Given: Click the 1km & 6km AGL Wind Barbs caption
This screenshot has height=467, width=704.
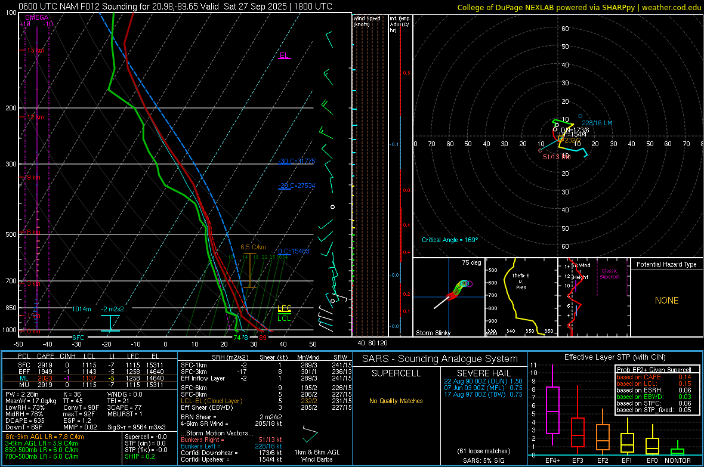Looking at the screenshot, I should coord(317,456).
